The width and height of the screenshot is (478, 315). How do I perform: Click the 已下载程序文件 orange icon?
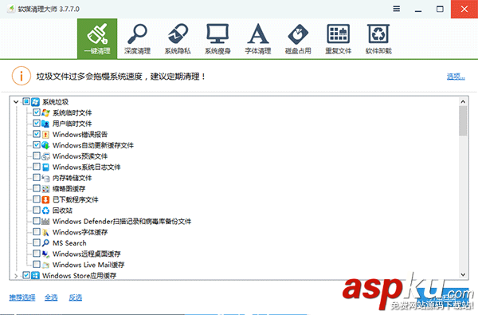(x=45, y=199)
